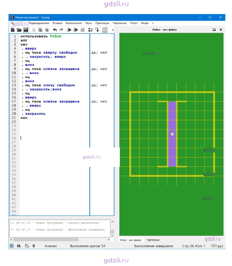Image resolution: width=232 pixels, height=266 pixels.
Task: Place cursor on line 20 закрасить
Action: pyautogui.click(x=35, y=114)
